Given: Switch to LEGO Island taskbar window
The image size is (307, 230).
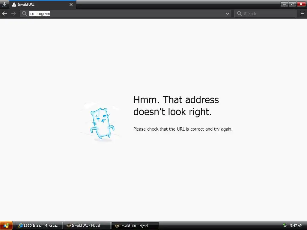Looking at the screenshot, I should pyautogui.click(x=39, y=226).
